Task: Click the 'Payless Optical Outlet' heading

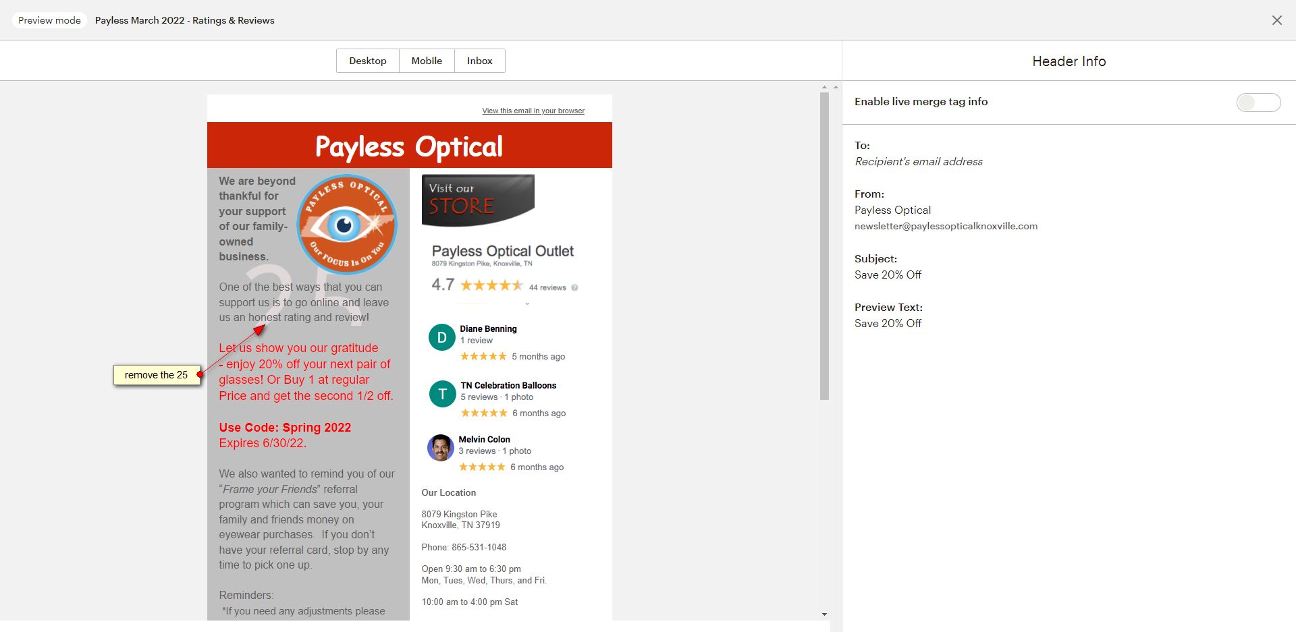Action: pos(503,251)
